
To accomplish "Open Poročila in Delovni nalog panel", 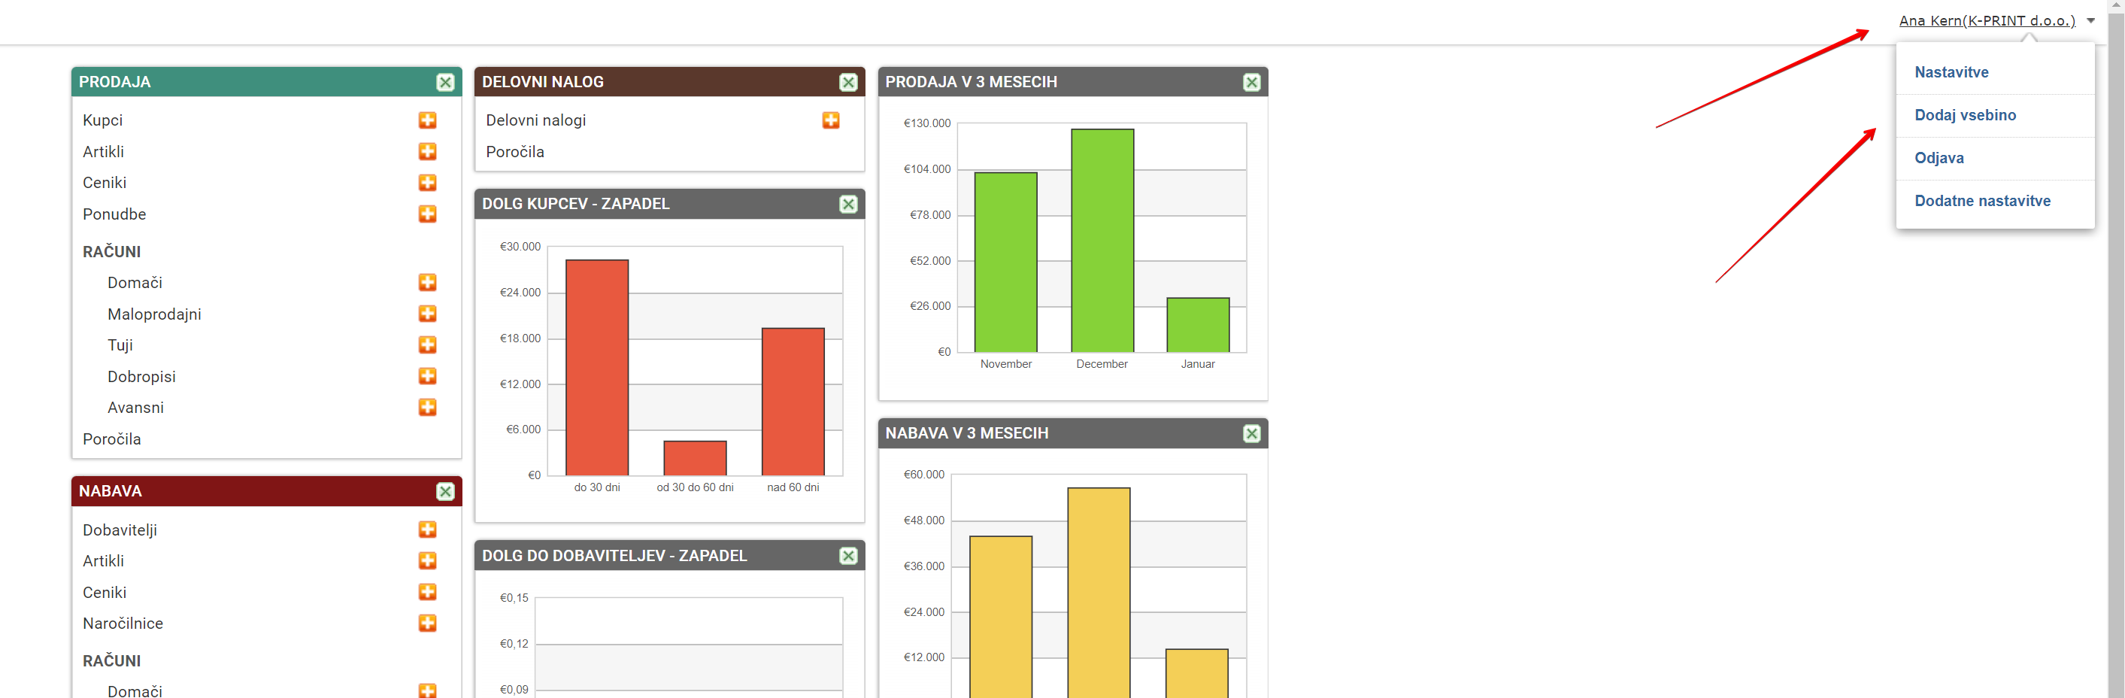I will point(515,152).
